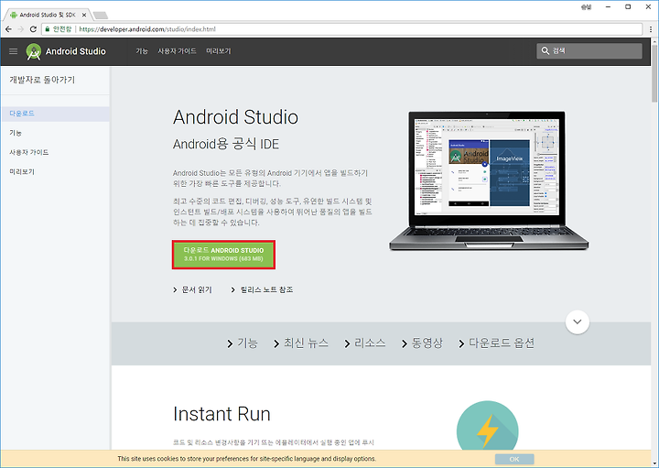Click the green Download Android Studio button

point(223,255)
